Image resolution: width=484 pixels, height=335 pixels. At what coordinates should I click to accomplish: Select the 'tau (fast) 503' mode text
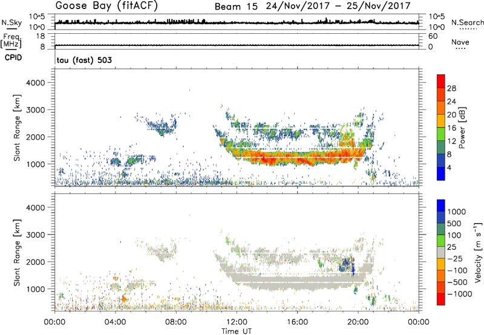point(84,60)
